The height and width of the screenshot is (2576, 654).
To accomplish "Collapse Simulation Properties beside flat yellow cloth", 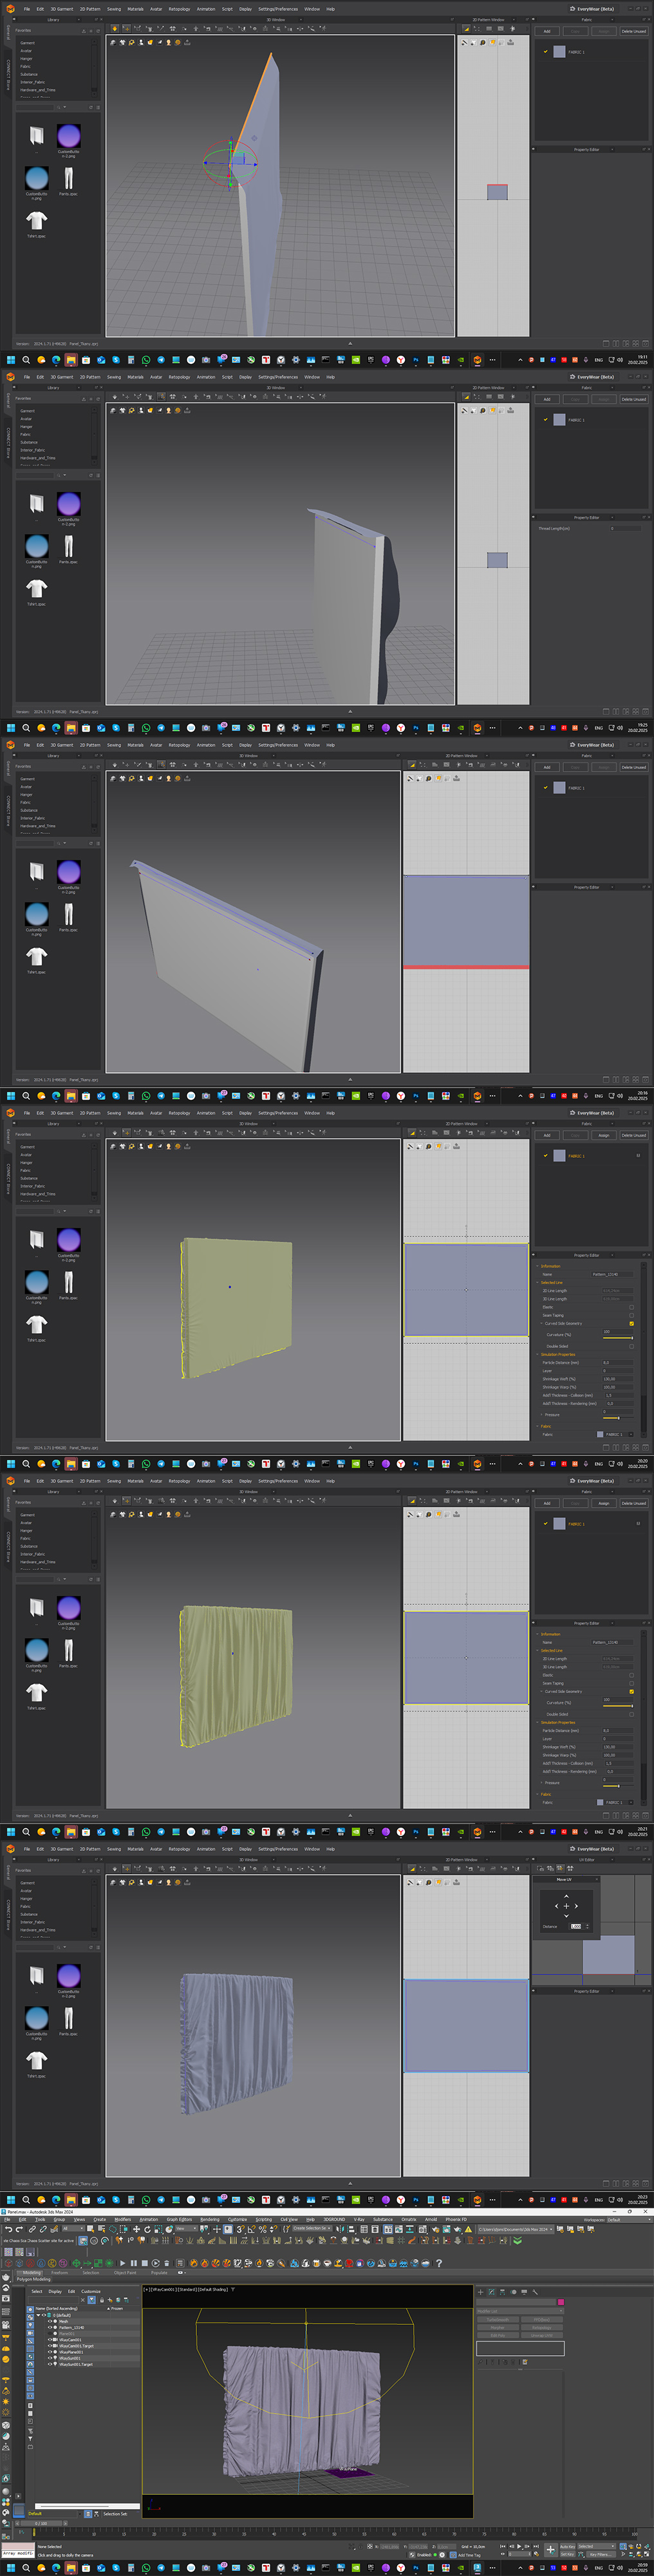I will (538, 1355).
